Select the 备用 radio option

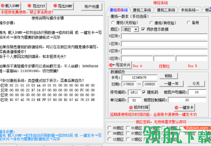[193, 23]
